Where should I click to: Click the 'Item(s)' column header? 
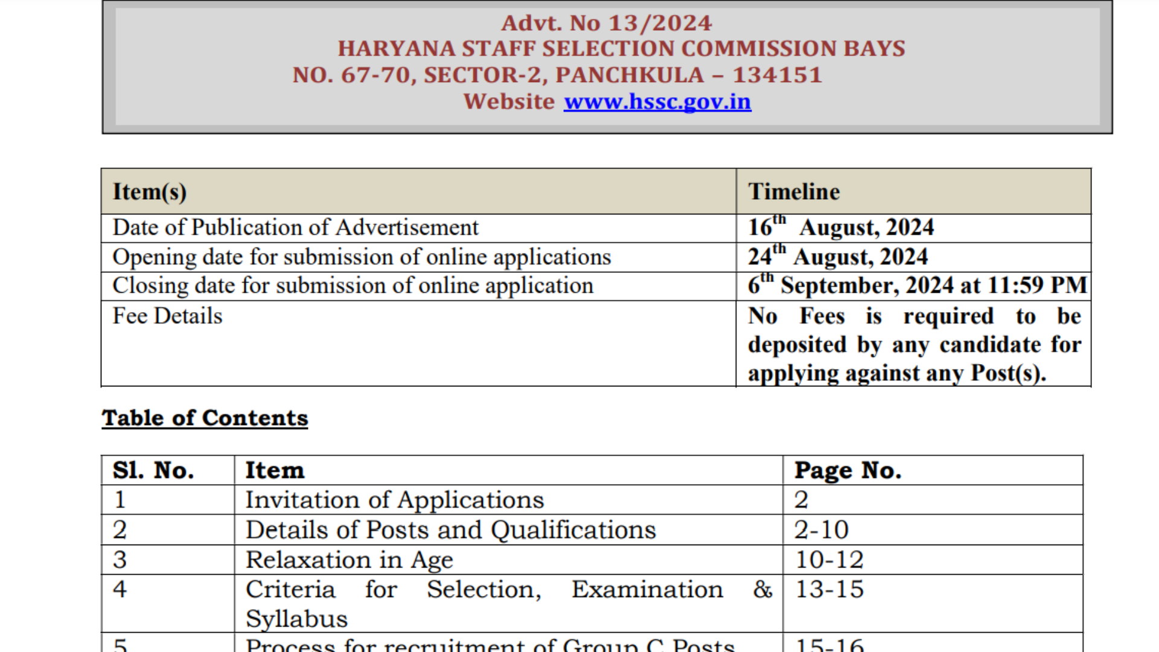[150, 192]
